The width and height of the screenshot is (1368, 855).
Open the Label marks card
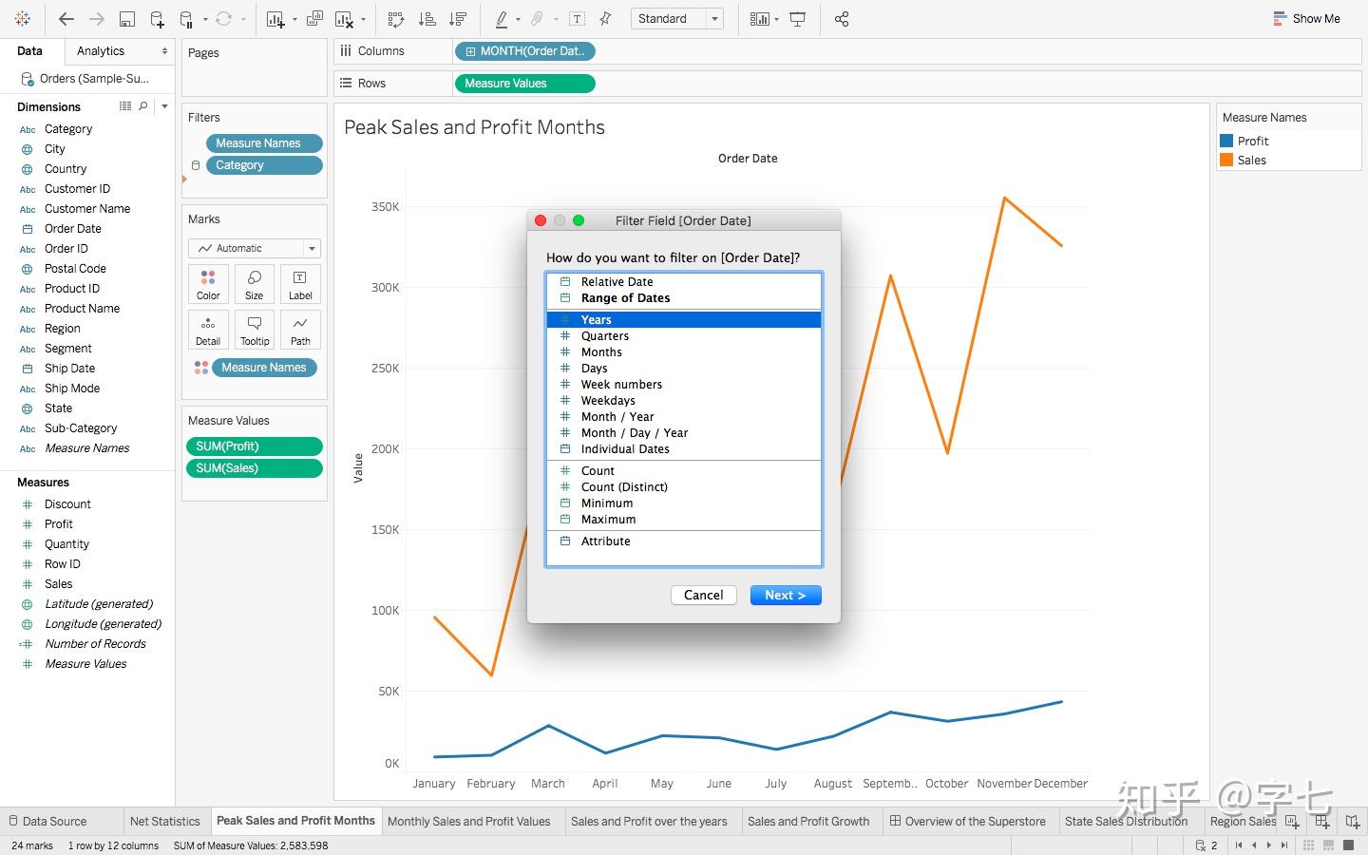click(300, 284)
